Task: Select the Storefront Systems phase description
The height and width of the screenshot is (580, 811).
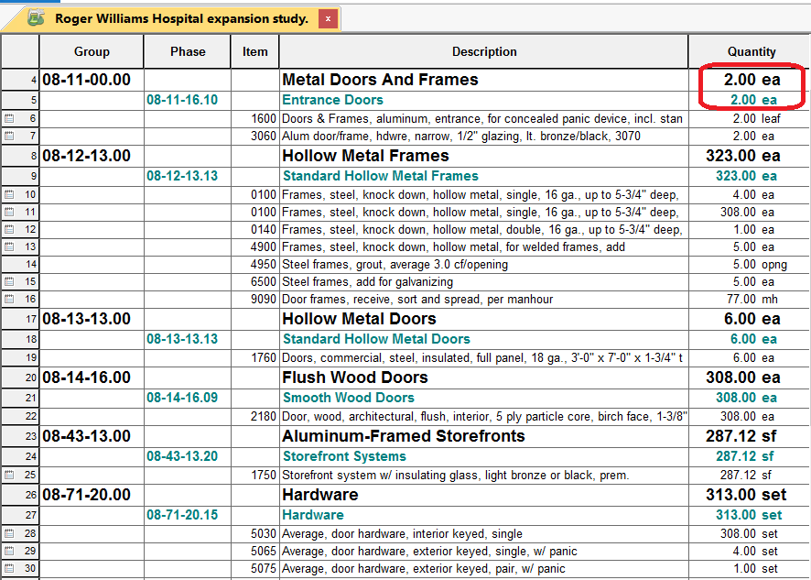Action: click(344, 456)
